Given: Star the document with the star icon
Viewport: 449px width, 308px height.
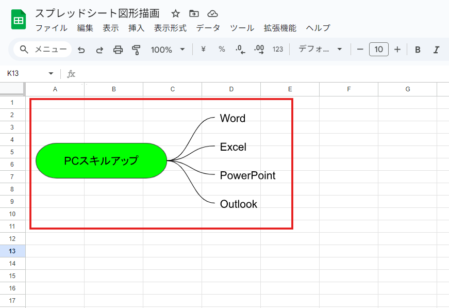Looking at the screenshot, I should 175,13.
